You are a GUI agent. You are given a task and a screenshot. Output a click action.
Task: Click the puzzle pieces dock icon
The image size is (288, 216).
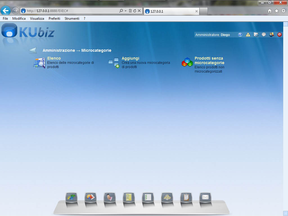pyautogui.click(x=71, y=197)
